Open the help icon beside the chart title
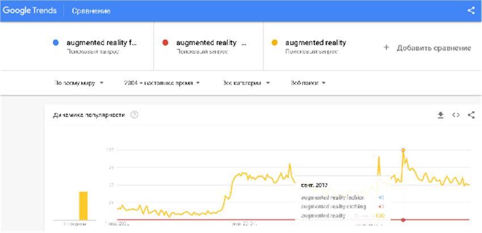The height and width of the screenshot is (233, 482). tap(134, 115)
